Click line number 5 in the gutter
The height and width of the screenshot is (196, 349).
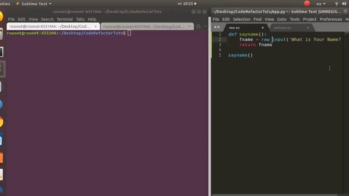(220, 55)
